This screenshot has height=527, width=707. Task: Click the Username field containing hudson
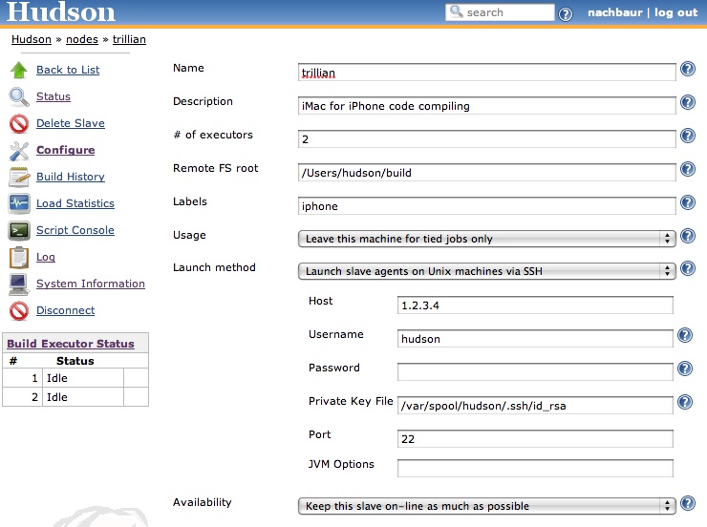click(535, 339)
